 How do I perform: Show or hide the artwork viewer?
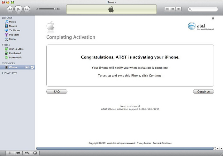[35, 153]
